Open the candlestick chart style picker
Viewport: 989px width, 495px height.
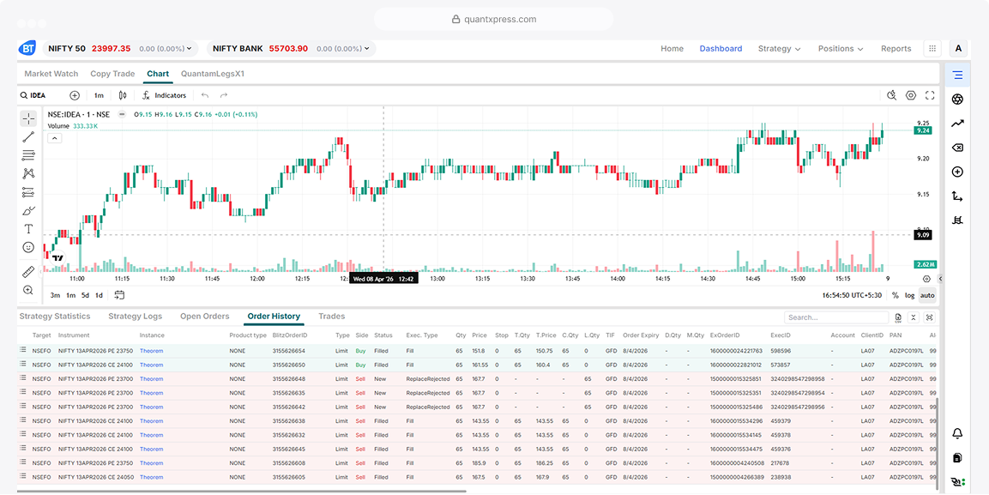123,95
